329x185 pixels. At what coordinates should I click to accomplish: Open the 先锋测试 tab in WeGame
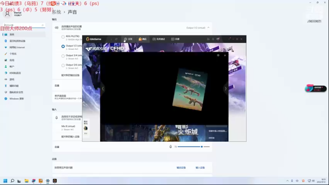[x=159, y=39]
